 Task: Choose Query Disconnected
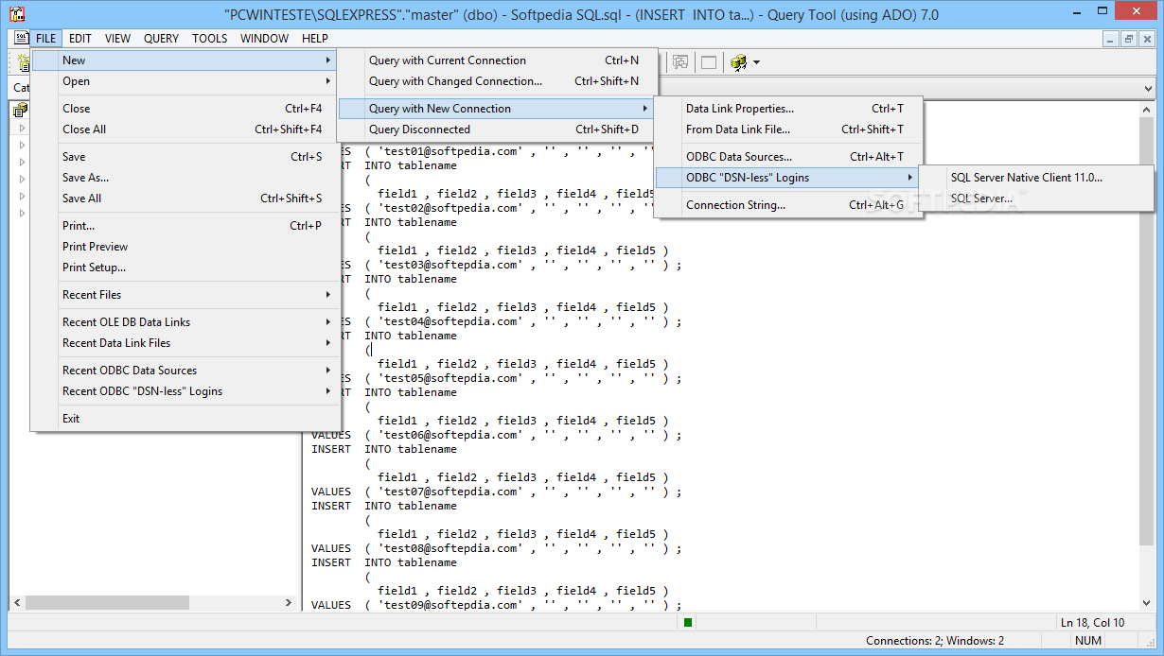(497, 129)
